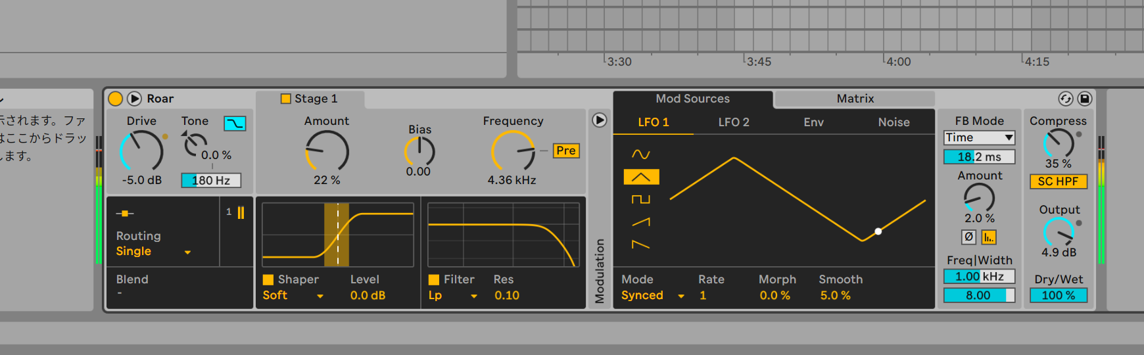Select the ramp-up sawtooth waveform icon
The width and height of the screenshot is (1144, 355).
[x=640, y=222]
